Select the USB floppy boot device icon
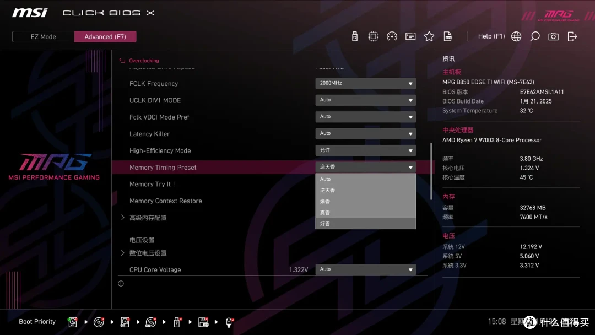The width and height of the screenshot is (595, 335). 203,322
